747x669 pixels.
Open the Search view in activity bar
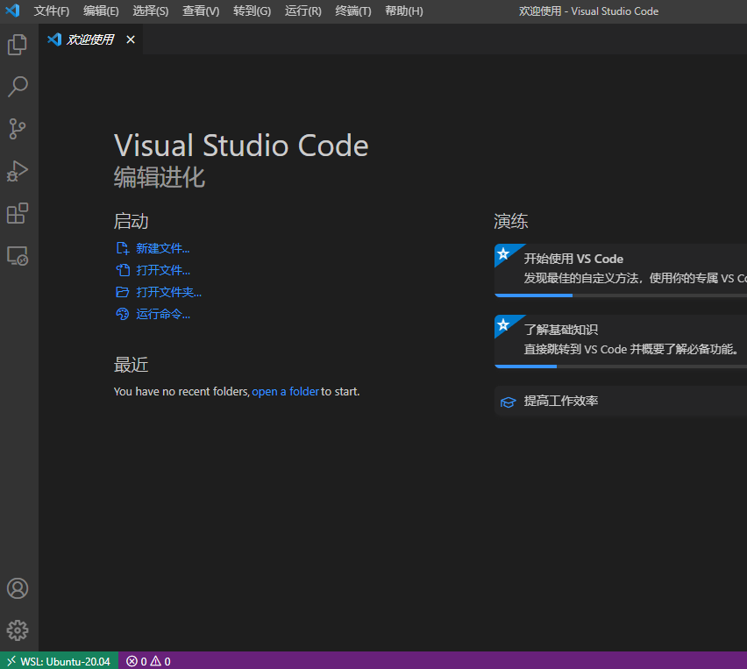[18, 87]
